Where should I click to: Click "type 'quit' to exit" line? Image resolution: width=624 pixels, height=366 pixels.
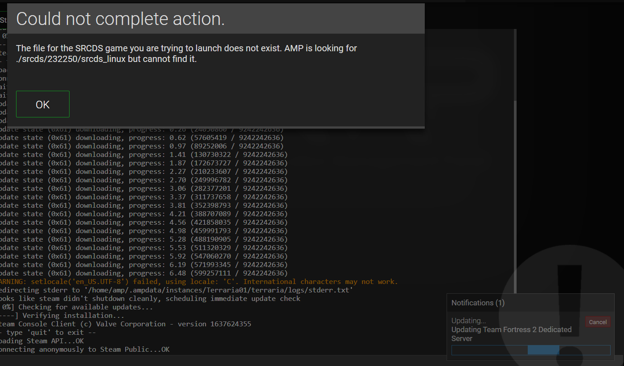click(x=48, y=333)
